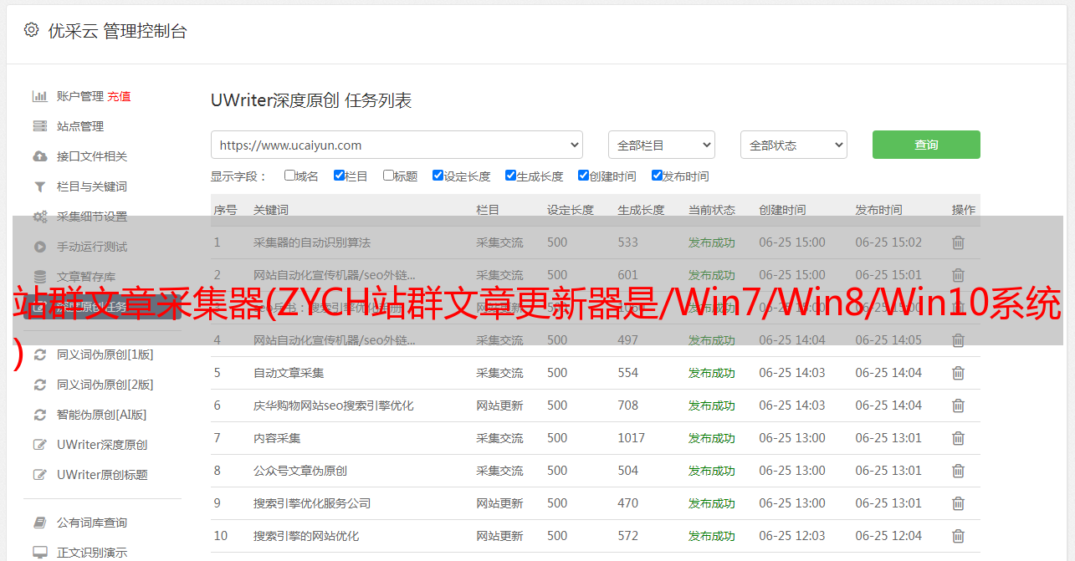Click the keyword 内容采集

point(277,438)
